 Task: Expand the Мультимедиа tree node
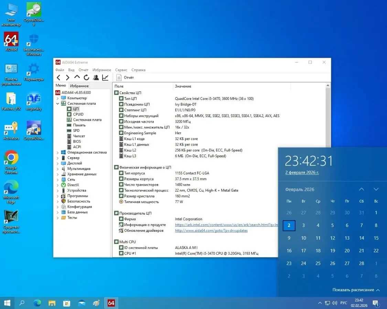57,169
